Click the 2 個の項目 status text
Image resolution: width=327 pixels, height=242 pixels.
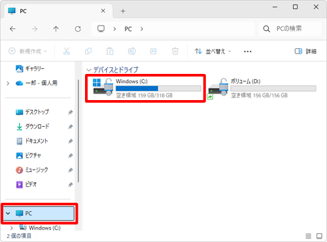point(19,236)
